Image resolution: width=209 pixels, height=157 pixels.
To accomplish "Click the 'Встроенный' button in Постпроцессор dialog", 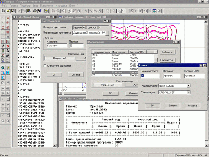I will pos(60,58).
